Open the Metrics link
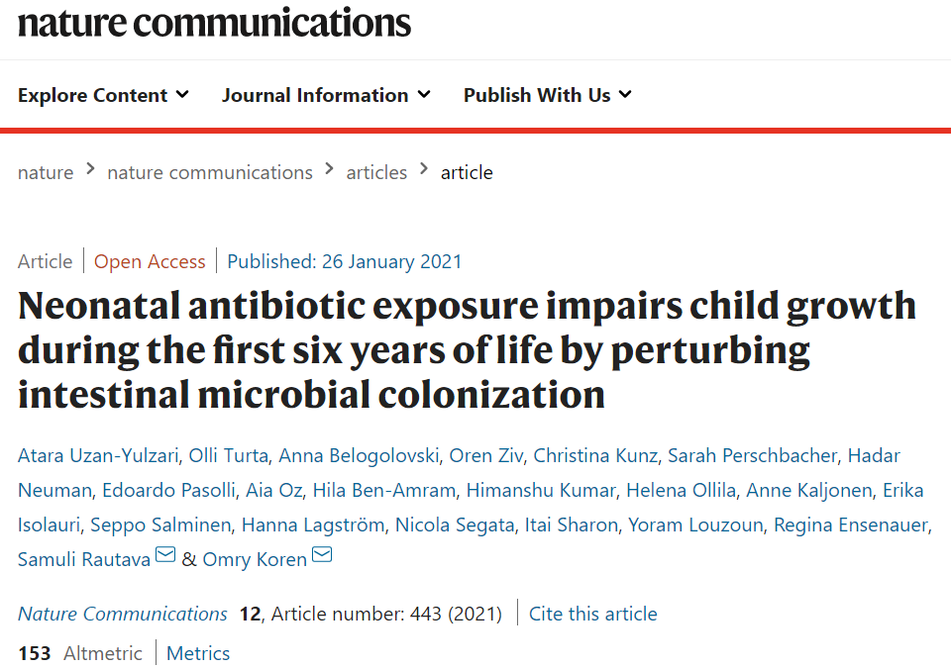The height and width of the screenshot is (668, 951). pyautogui.click(x=198, y=653)
